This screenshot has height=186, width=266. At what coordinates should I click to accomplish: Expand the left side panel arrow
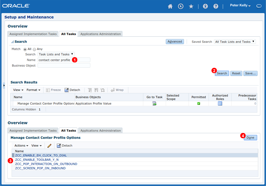click(4, 85)
